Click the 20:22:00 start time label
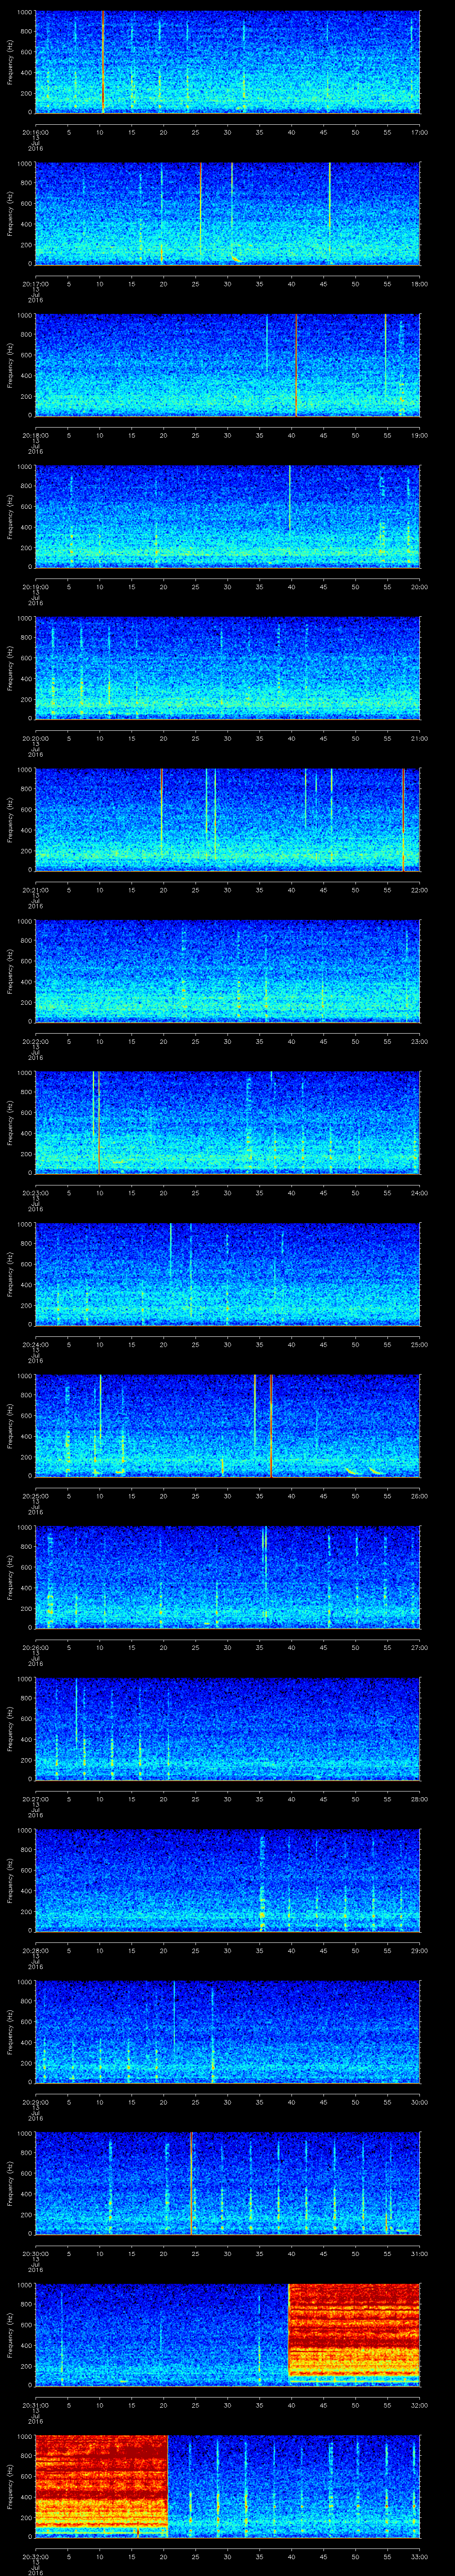 (35, 1041)
